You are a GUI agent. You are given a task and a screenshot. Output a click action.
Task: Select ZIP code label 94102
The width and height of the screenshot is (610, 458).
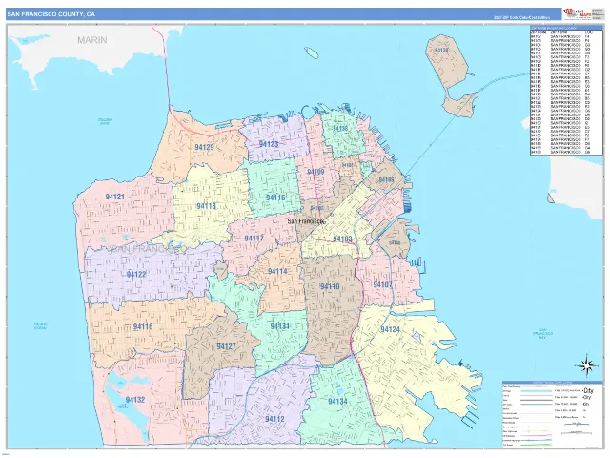(x=316, y=208)
